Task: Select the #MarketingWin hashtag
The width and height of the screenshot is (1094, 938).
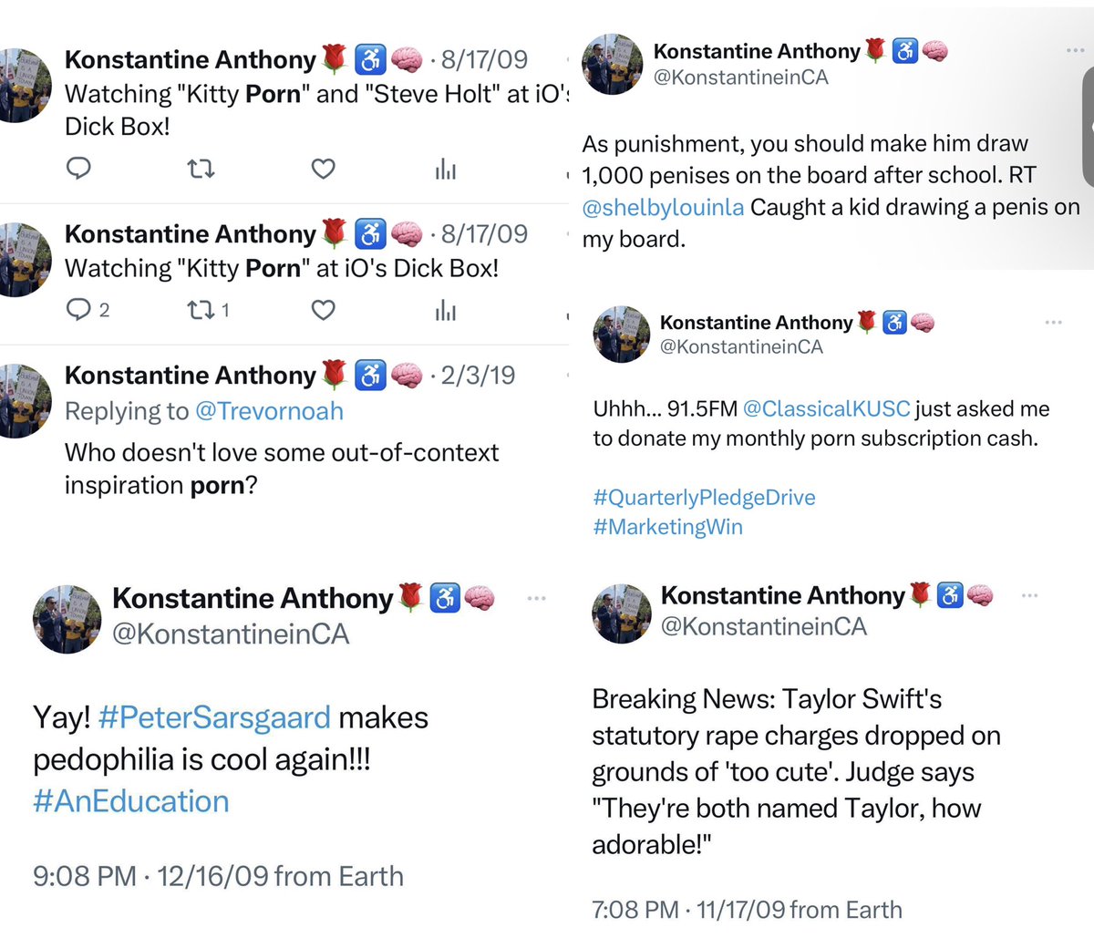Action: tap(667, 527)
